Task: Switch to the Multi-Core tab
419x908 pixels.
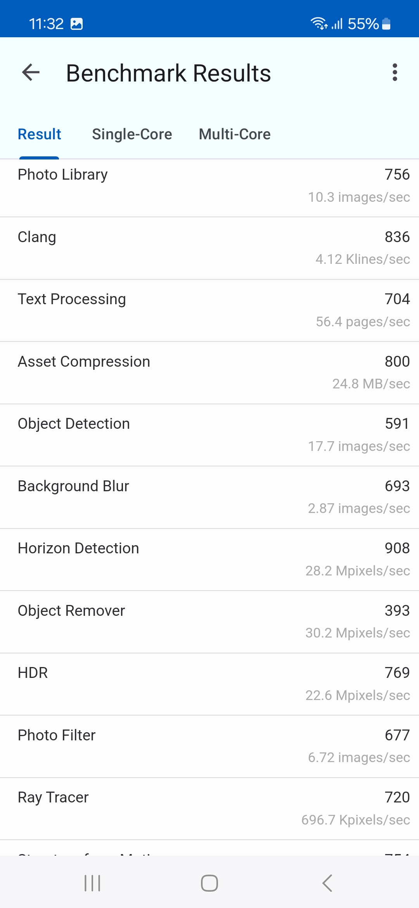Action: click(235, 134)
